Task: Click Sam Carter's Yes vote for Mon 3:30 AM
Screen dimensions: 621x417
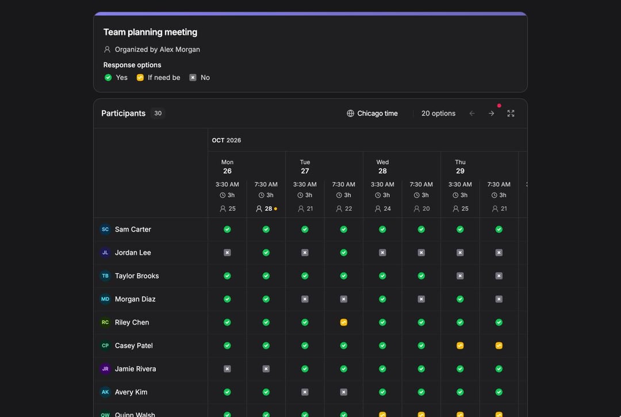Action: click(227, 230)
